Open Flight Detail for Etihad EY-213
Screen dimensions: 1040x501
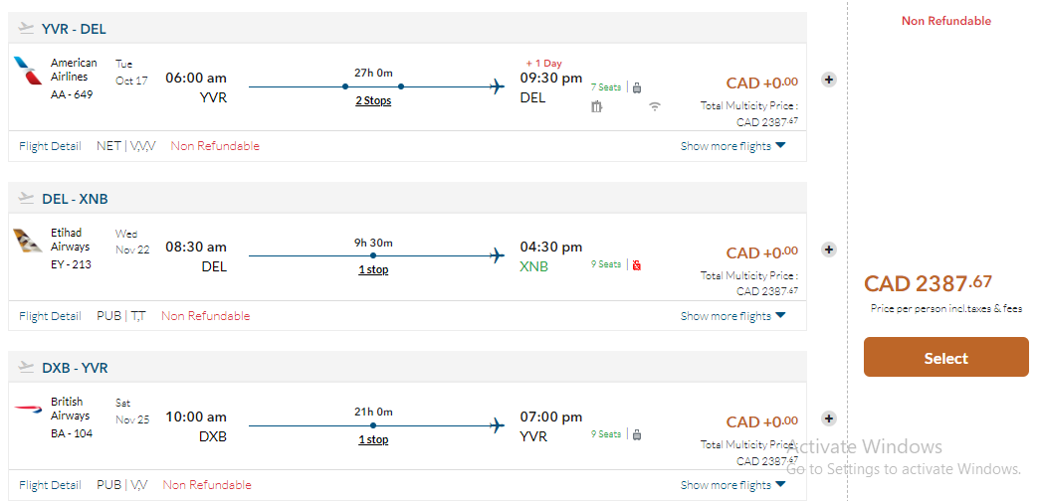(x=50, y=316)
